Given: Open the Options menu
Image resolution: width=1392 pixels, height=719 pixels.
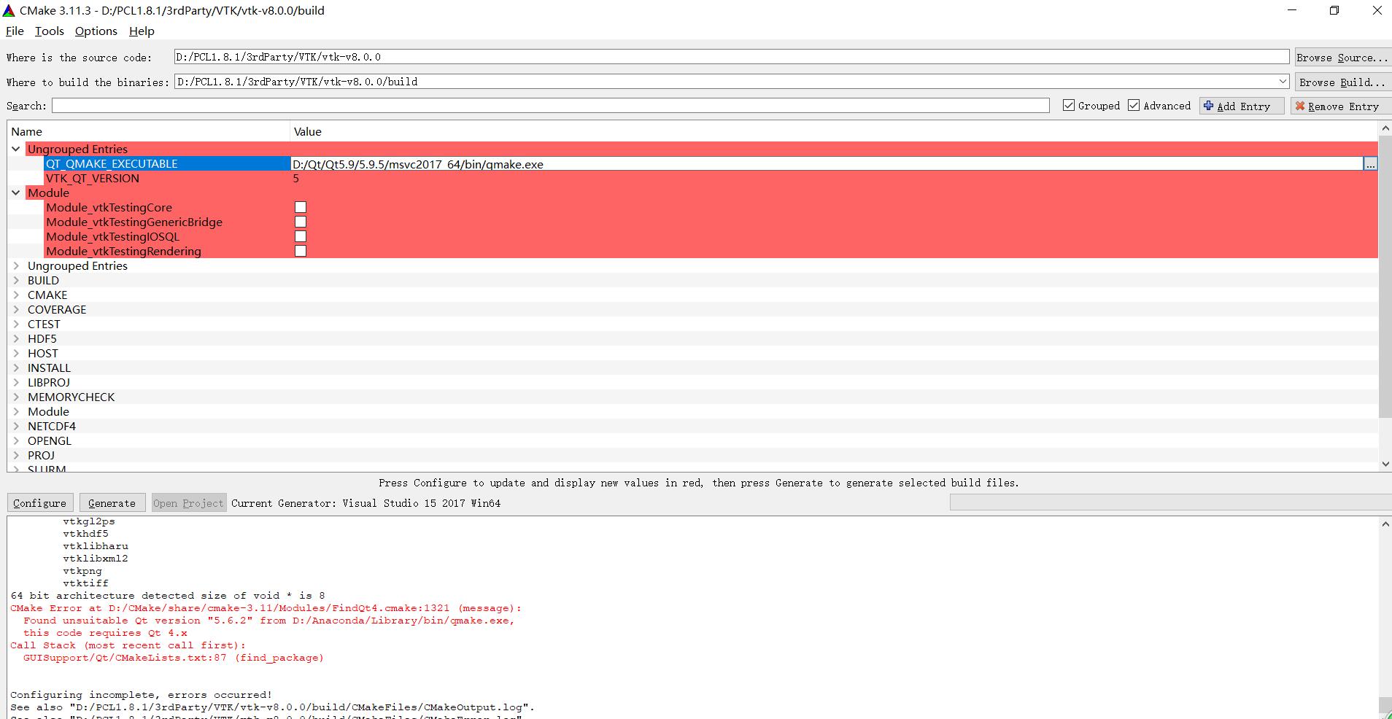Looking at the screenshot, I should 95,31.
